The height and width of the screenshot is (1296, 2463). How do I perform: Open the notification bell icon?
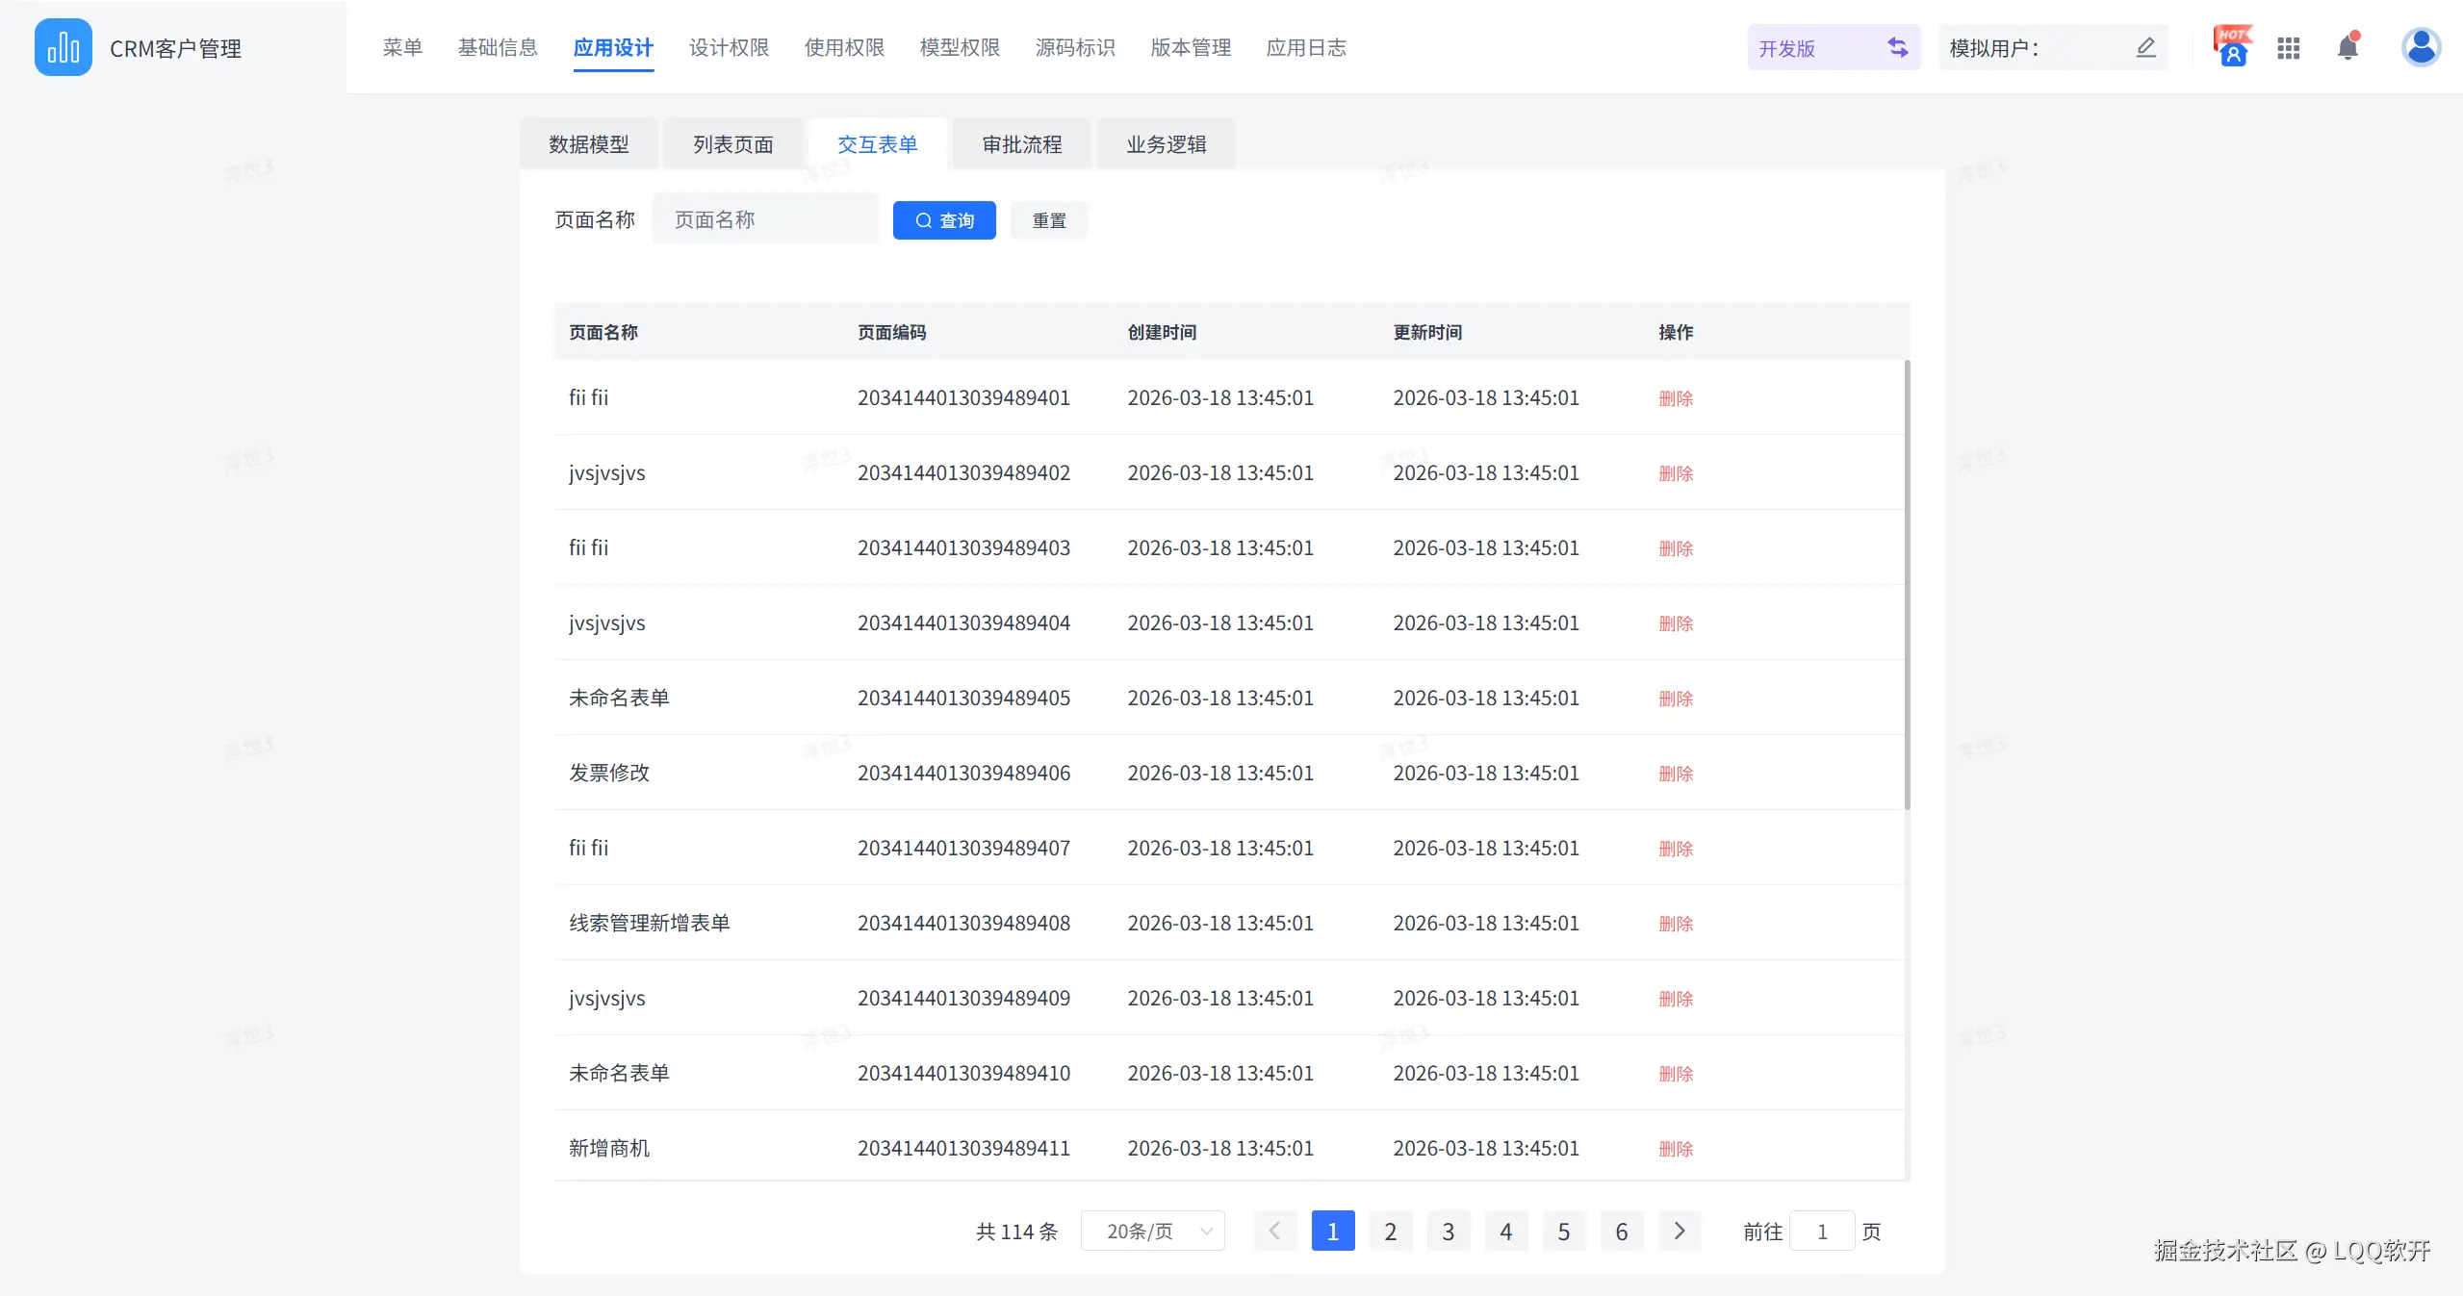coord(2348,48)
